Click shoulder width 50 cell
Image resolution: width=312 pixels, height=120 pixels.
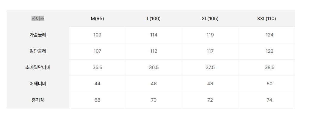(x=266, y=84)
